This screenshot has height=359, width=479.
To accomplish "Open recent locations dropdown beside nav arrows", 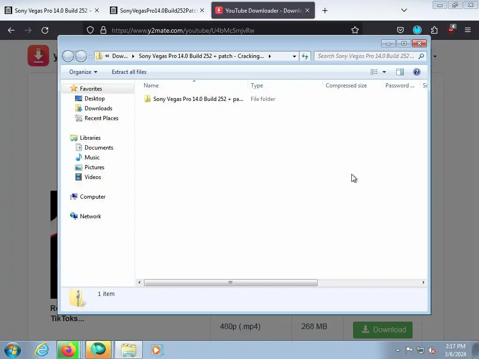I will click(90, 57).
